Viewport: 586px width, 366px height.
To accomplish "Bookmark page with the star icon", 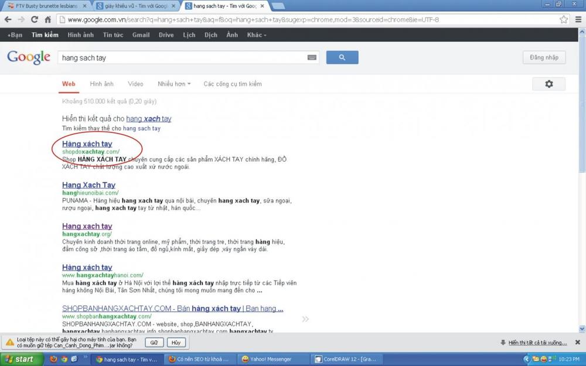I will point(564,19).
